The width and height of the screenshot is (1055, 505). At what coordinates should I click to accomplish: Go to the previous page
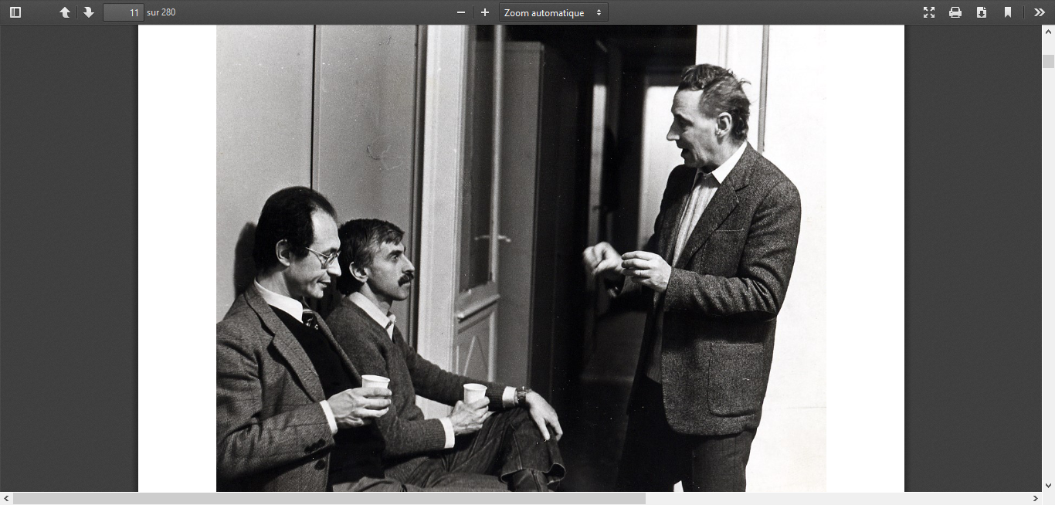(x=65, y=12)
